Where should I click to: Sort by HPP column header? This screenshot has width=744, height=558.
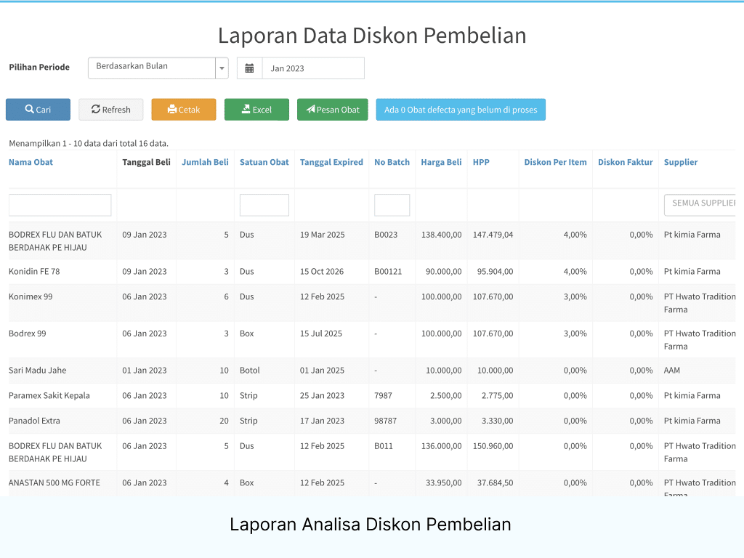pyautogui.click(x=481, y=162)
